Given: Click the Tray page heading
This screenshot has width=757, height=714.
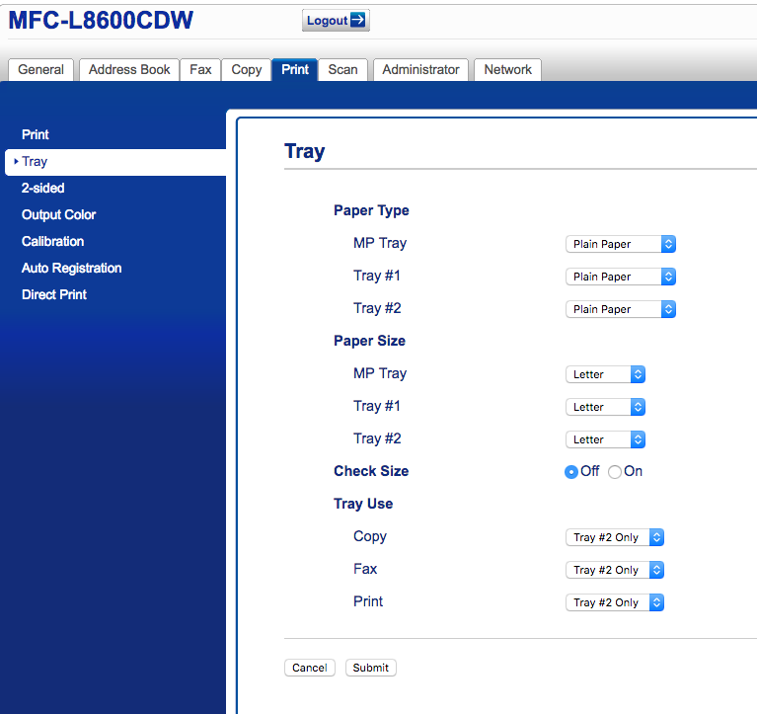Looking at the screenshot, I should [305, 151].
